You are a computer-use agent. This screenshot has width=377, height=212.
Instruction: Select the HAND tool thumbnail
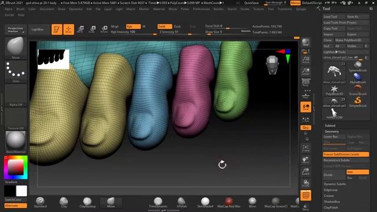coord(334,114)
